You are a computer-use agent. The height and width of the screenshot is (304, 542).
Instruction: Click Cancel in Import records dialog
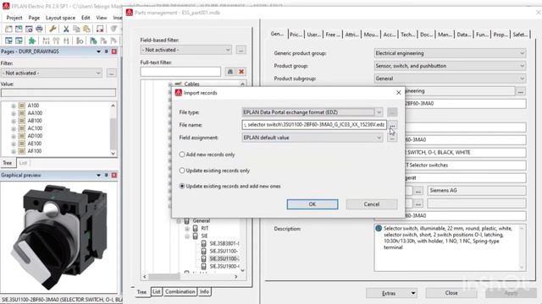tap(372, 204)
